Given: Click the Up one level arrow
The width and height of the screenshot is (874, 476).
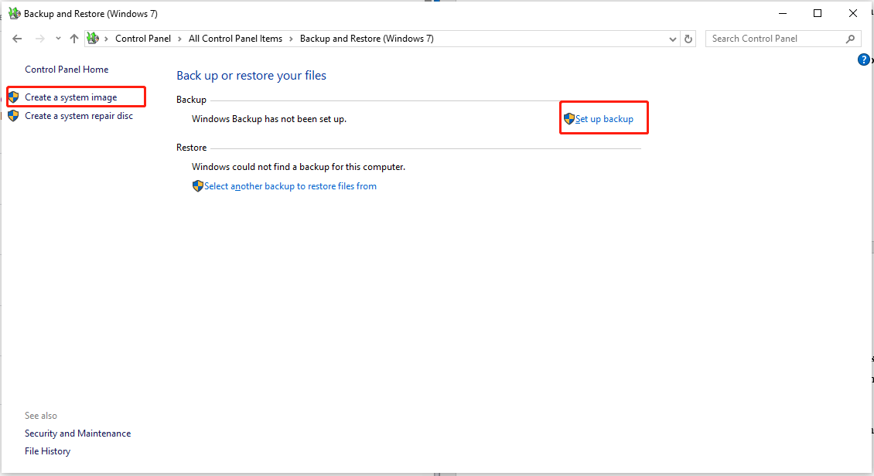Looking at the screenshot, I should [x=73, y=38].
